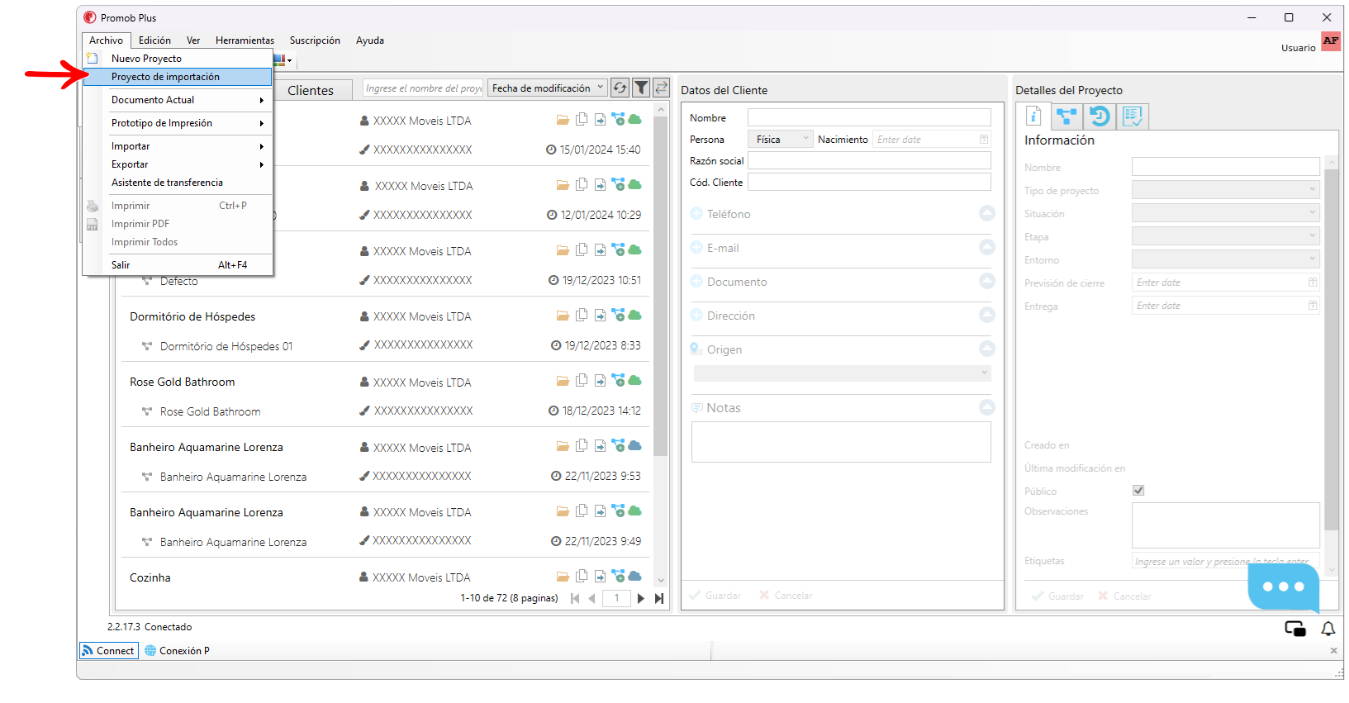This screenshot has height=703, width=1349.
Task: Switch to the Conexión P bottom tab
Action: point(177,651)
